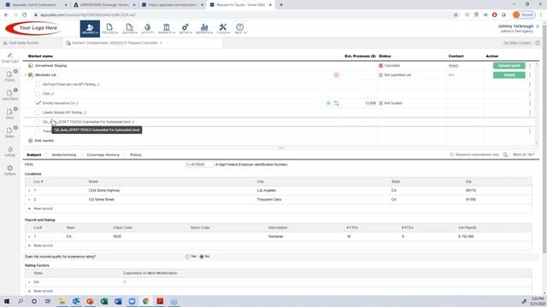The width and height of the screenshot is (547, 307).
Task: Open the Setup navigation icon
Action: [185, 28]
